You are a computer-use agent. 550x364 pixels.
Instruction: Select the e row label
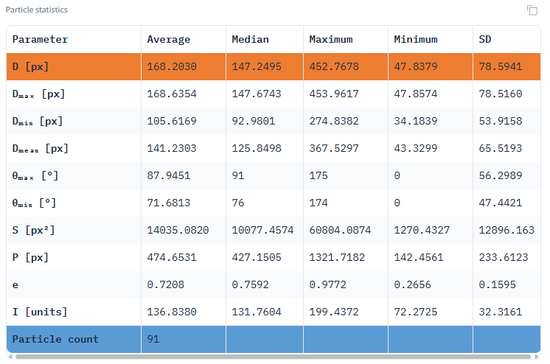click(x=15, y=285)
